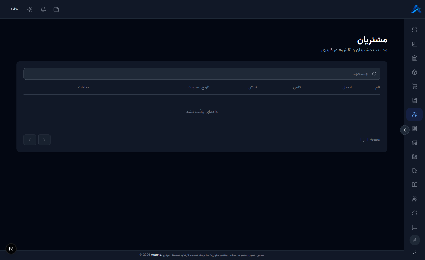This screenshot has width=425, height=260.
Task: Go to the خانه home link
Action: pos(14,9)
